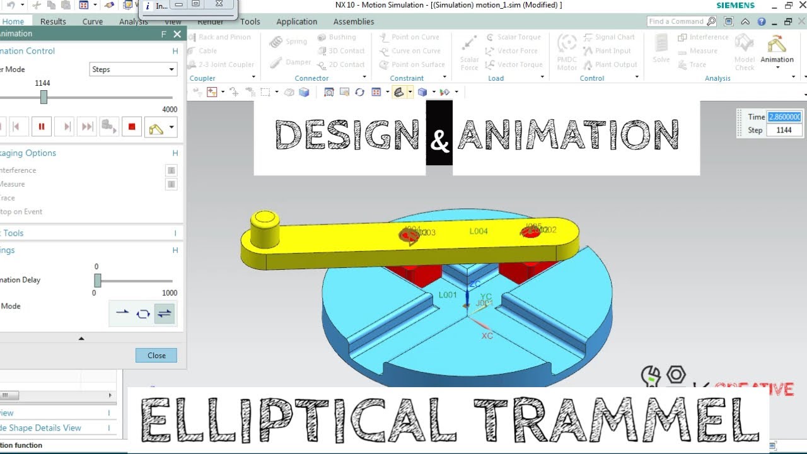The width and height of the screenshot is (807, 454).
Task: Open the Steps slider mode dropdown
Action: pyautogui.click(x=134, y=69)
